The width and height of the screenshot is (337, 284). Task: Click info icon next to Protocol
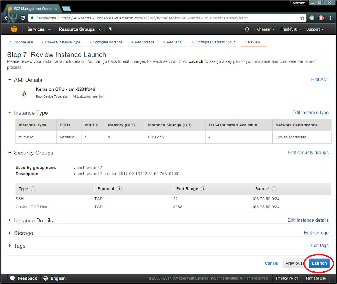coord(119,189)
